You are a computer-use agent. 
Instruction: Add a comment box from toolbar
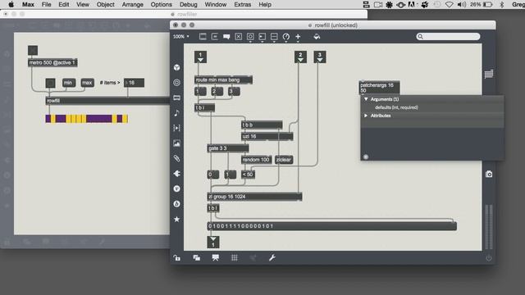click(x=226, y=36)
